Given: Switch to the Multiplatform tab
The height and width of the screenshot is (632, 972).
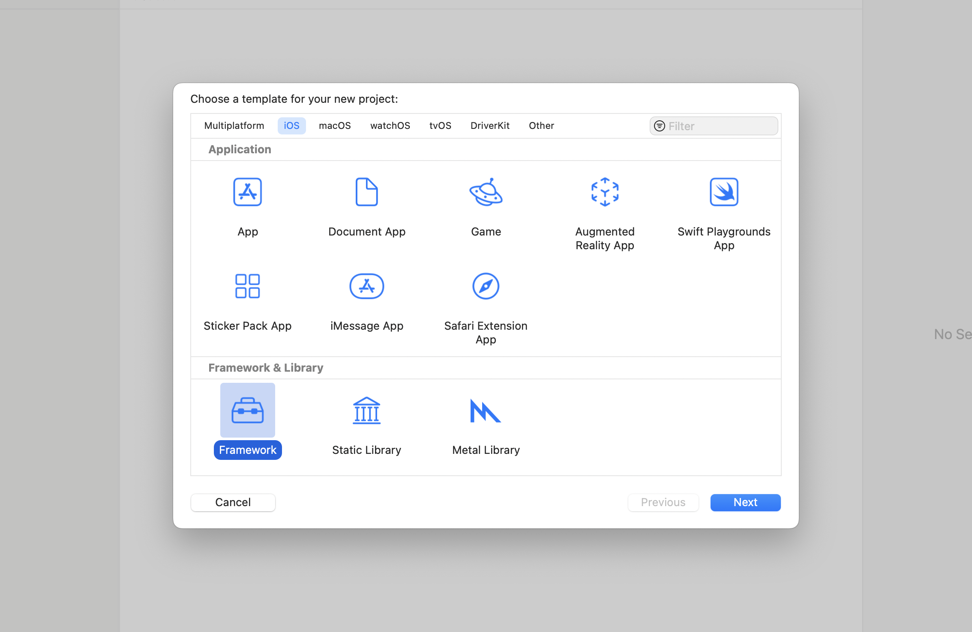Looking at the screenshot, I should [234, 125].
